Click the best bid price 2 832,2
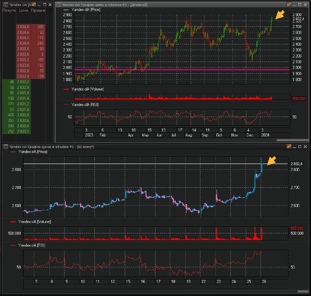 pos(23,82)
